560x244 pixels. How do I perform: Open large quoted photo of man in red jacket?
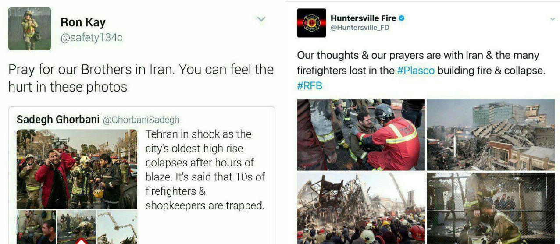point(77,169)
